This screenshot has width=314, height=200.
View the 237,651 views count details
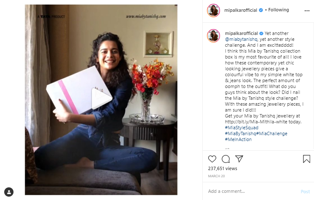pyautogui.click(x=223, y=168)
